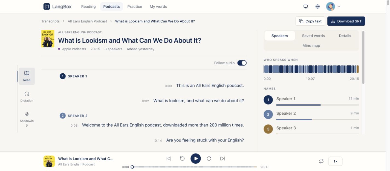Select Speaker 2 number badge in Names
The height and width of the screenshot is (171, 390).
pyautogui.click(x=268, y=114)
